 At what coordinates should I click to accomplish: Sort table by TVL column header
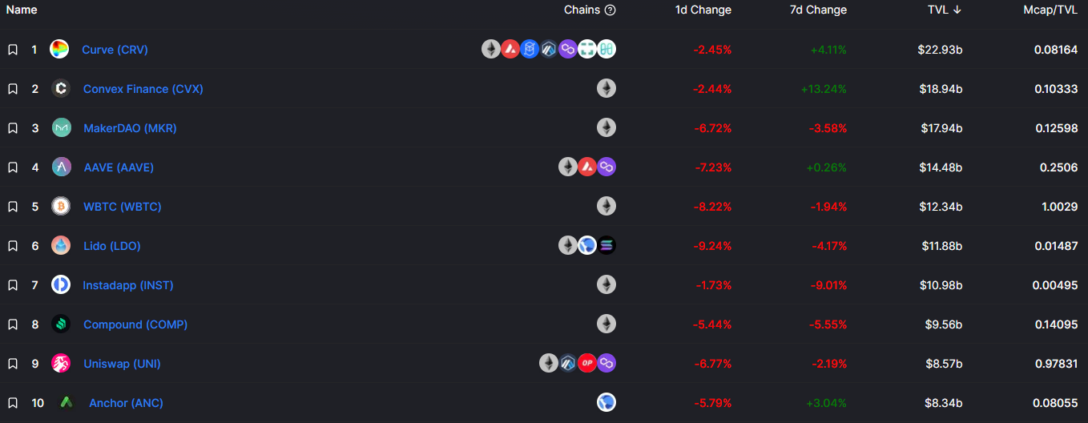click(x=945, y=10)
